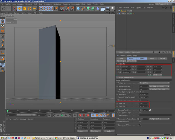Select the Live Selection tool
The height and width of the screenshot is (140, 175).
(x=14, y=8)
